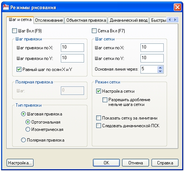Close the 'Режимы рисования' dialog
This screenshot has height=171, width=184.
point(177,7)
